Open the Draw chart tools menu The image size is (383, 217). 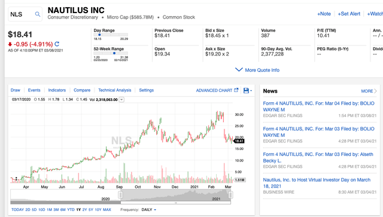click(x=16, y=90)
